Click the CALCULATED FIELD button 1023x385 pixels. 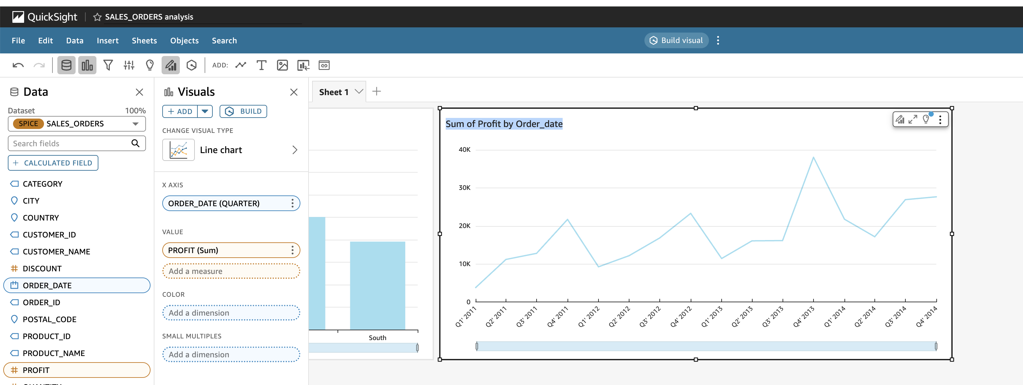tap(53, 163)
